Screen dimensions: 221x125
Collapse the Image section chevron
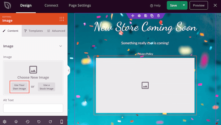[x=60, y=46]
